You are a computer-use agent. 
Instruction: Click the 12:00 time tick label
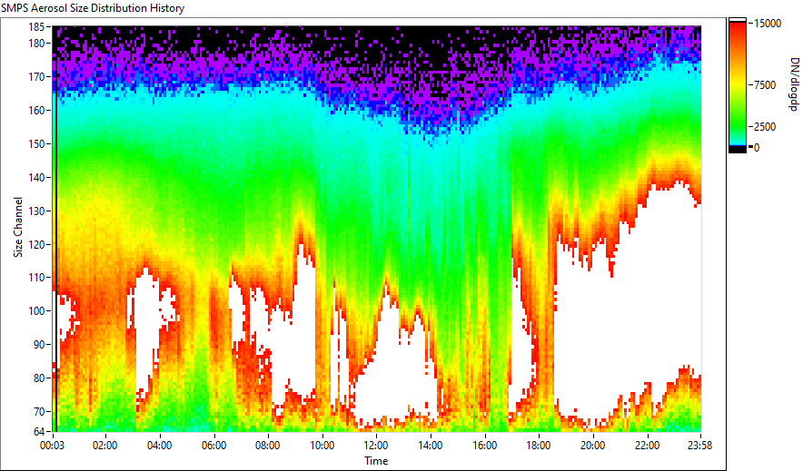376,446
